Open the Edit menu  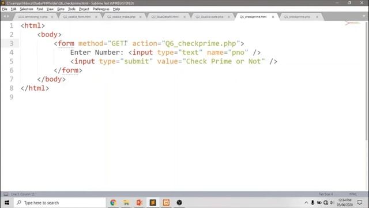(x=13, y=9)
